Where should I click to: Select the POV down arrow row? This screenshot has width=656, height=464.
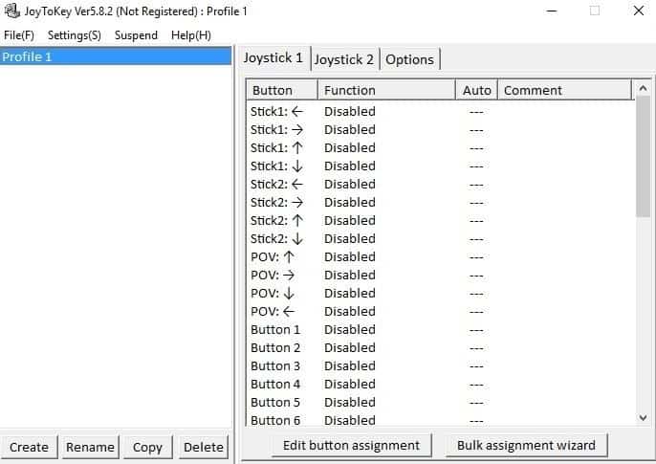(441, 294)
